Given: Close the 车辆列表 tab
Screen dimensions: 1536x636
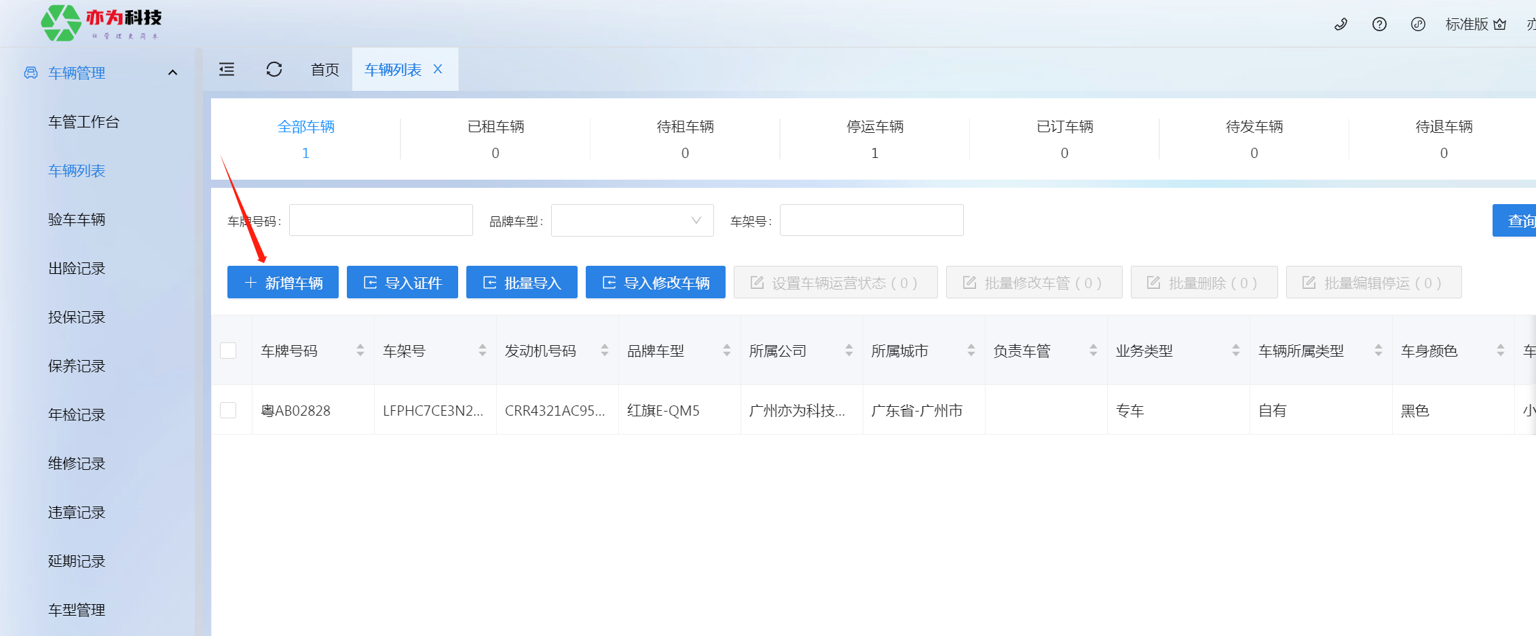Looking at the screenshot, I should pos(438,69).
